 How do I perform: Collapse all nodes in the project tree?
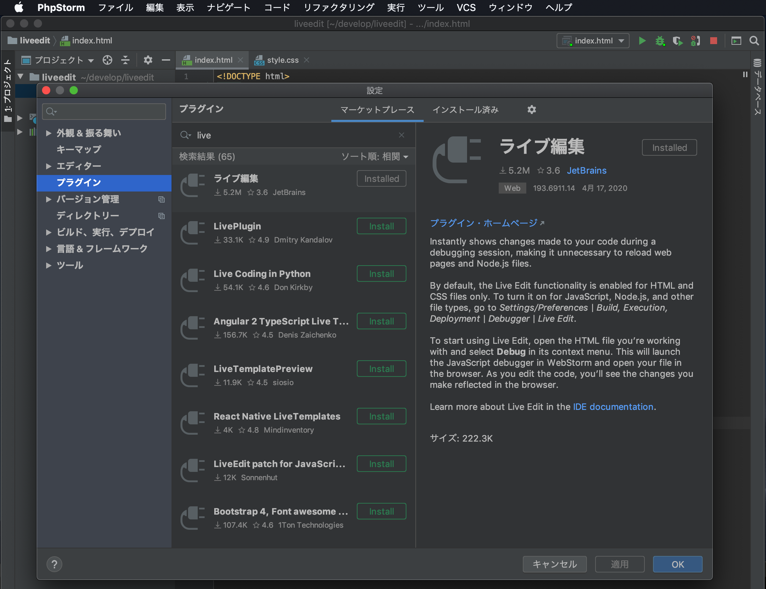coord(125,60)
